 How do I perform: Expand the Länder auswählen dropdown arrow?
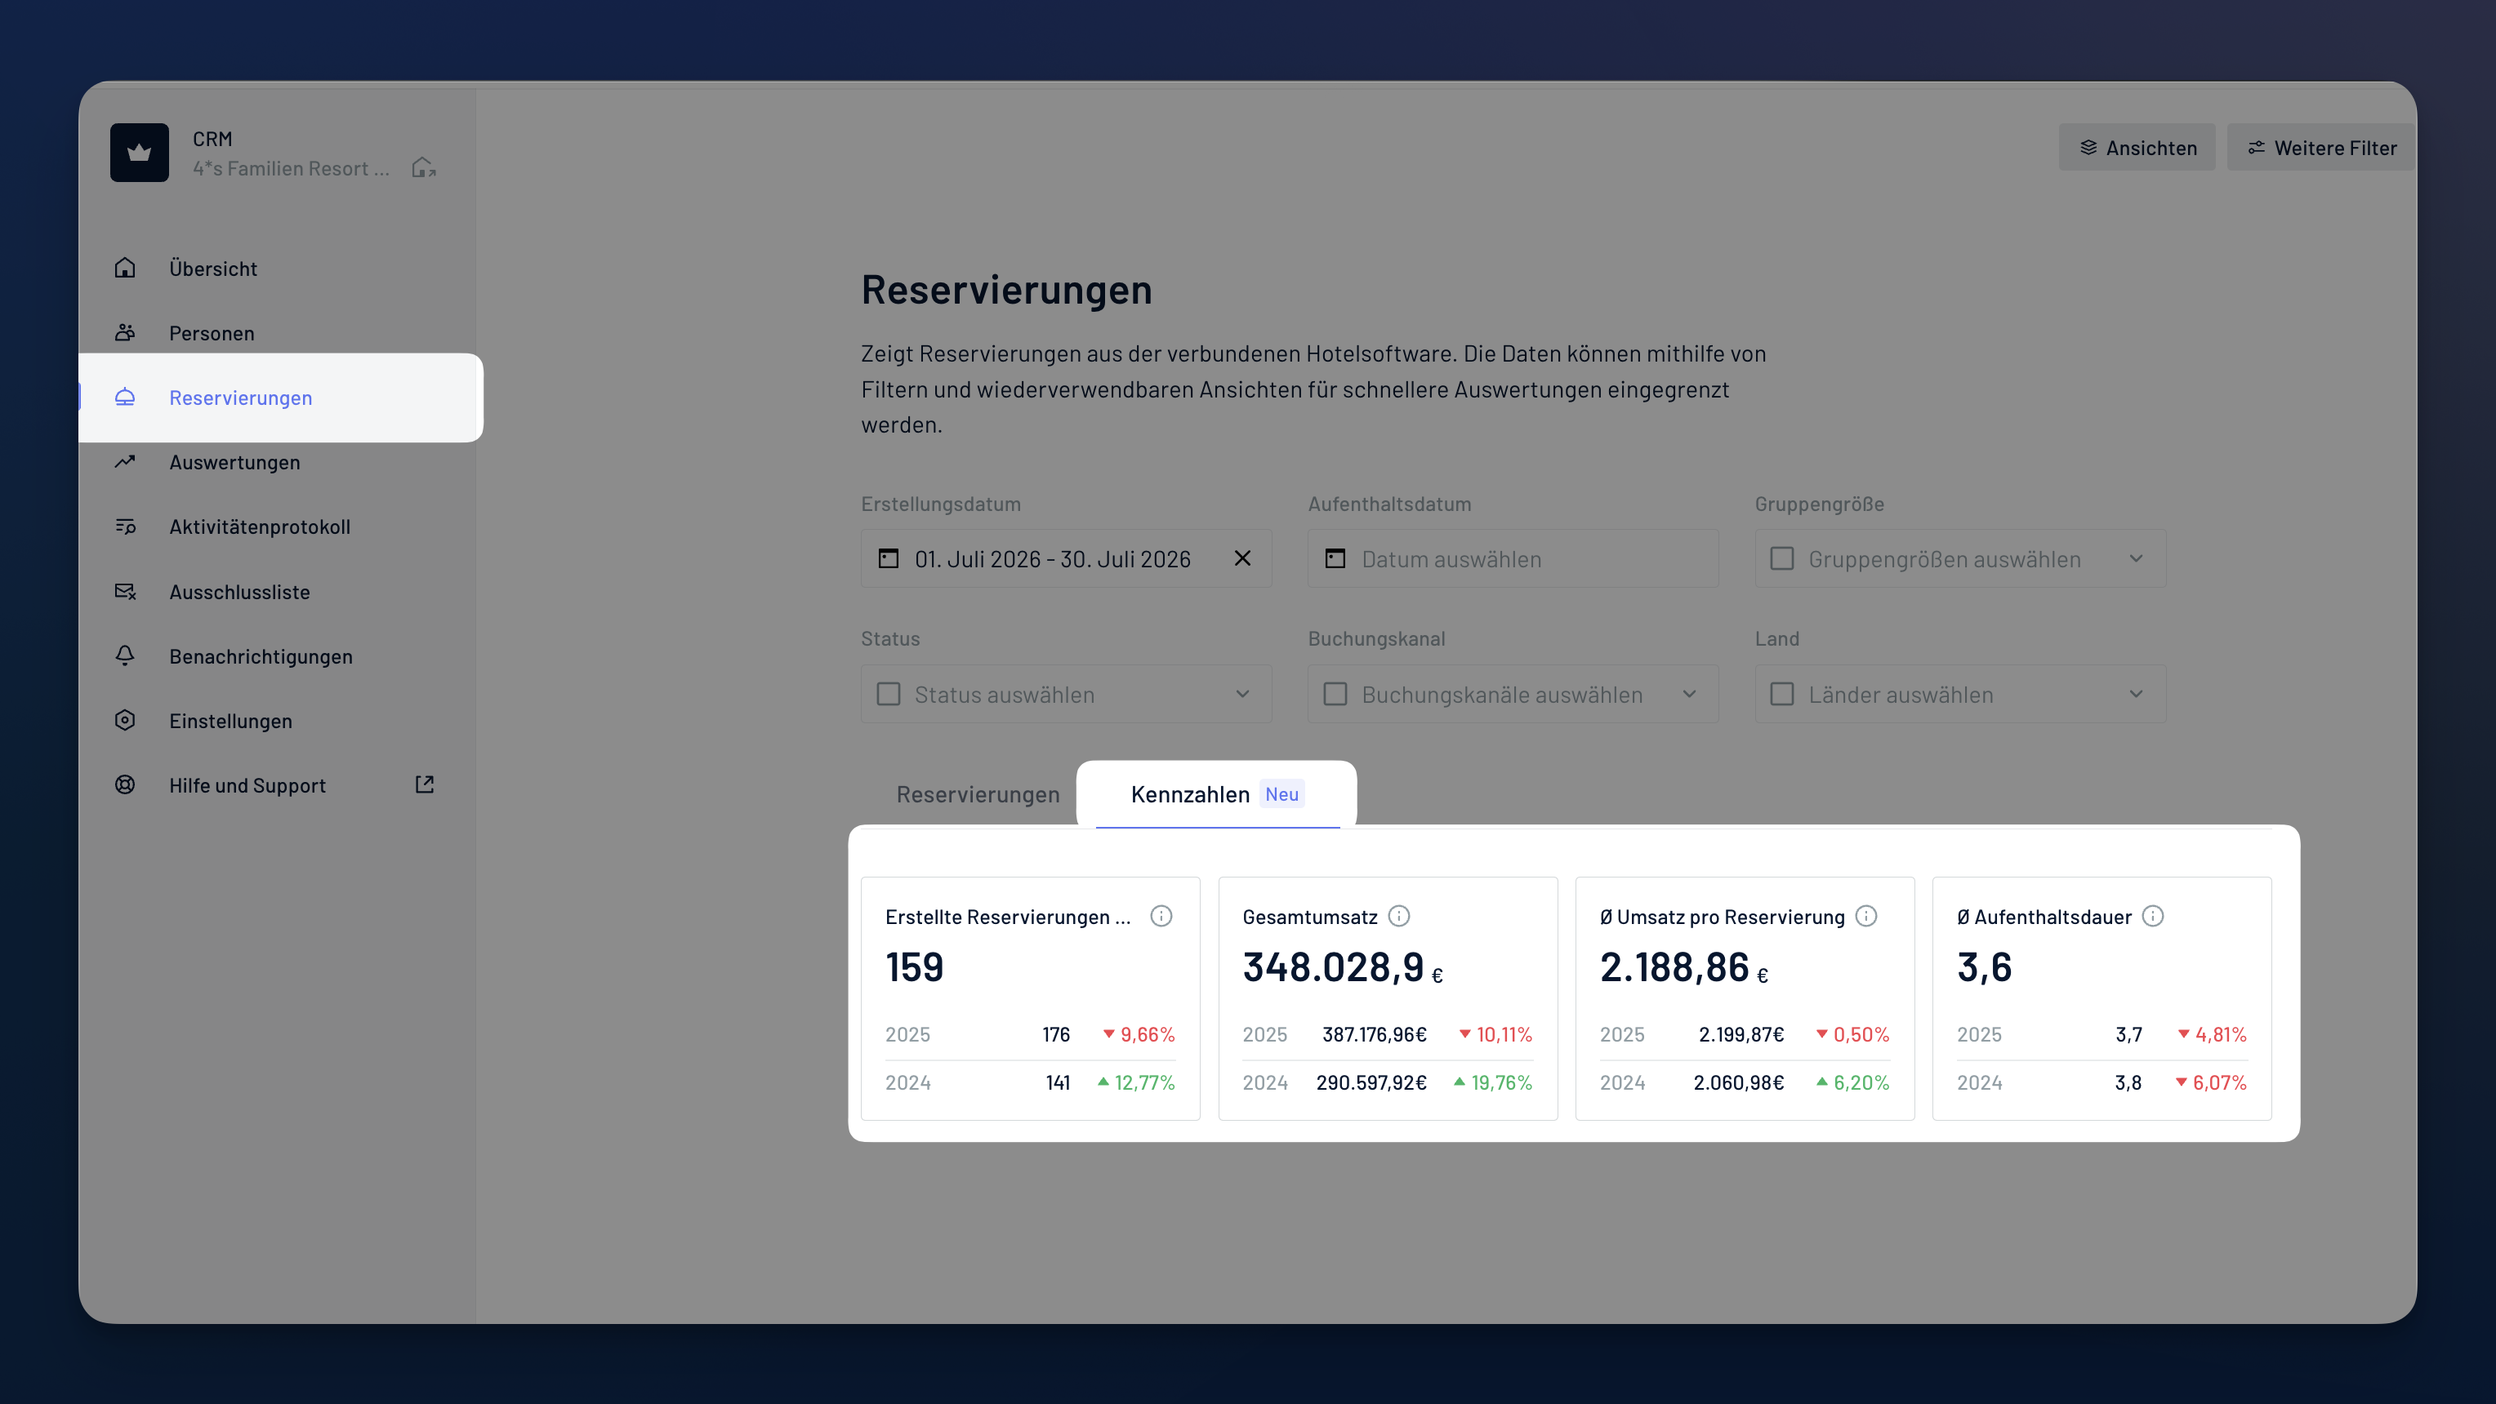click(x=2137, y=695)
